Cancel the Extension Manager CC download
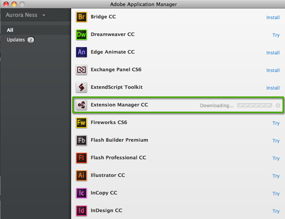The height and width of the screenshot is (219, 285). 278,105
